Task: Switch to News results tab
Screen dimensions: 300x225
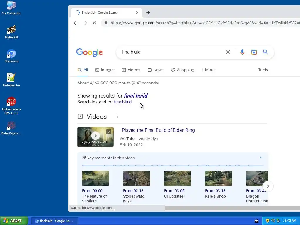Action: [156, 70]
